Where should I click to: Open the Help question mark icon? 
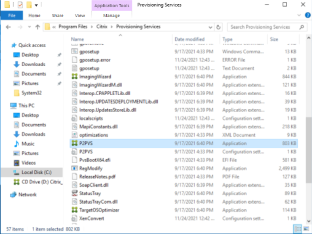pyautogui.click(x=308, y=15)
